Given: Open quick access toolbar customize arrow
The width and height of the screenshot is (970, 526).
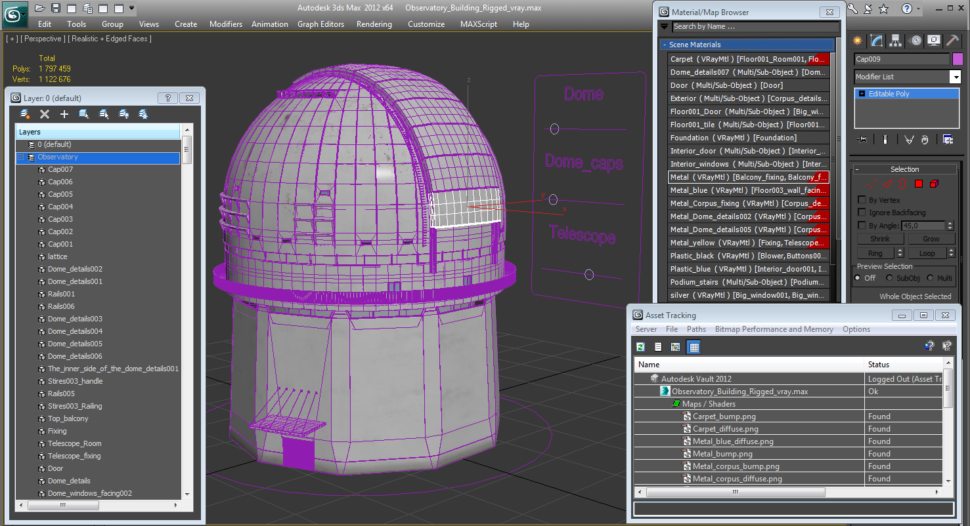Looking at the screenshot, I should point(132,9).
